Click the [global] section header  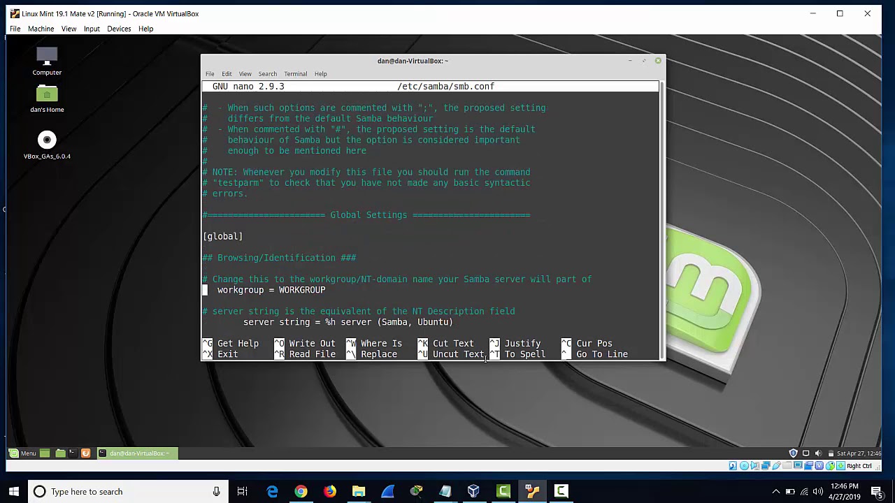(223, 236)
